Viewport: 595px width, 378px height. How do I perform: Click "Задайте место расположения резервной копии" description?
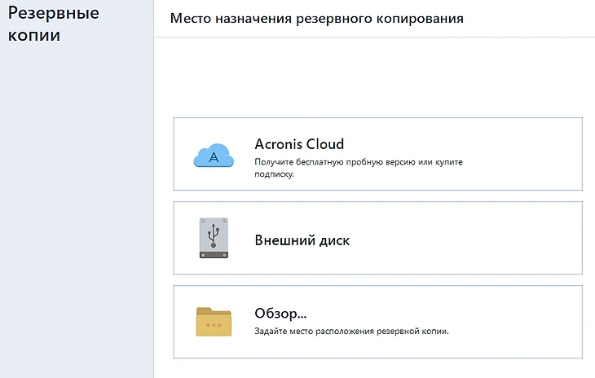351,332
